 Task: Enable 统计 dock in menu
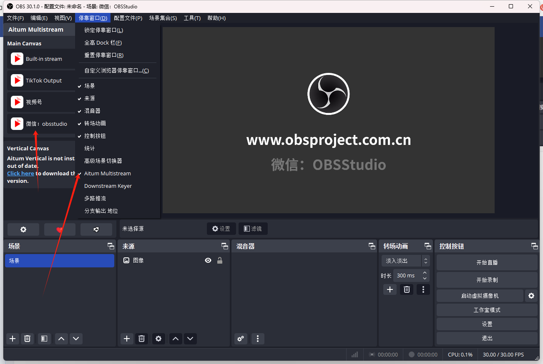click(x=118, y=148)
